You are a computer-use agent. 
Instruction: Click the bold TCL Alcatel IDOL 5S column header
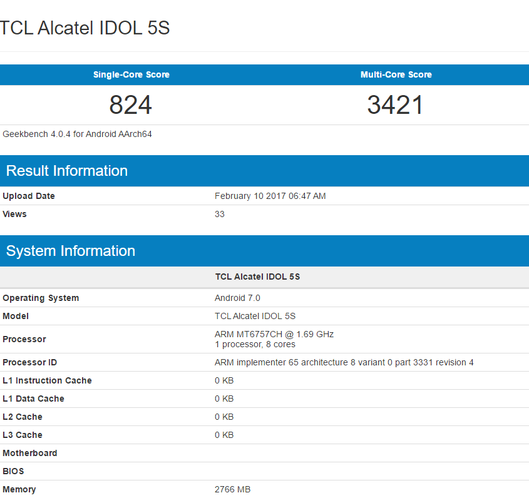click(258, 277)
